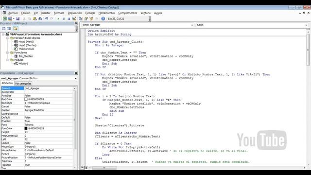Click the Procedure View button at code bottom-left
Viewport: 311px width, 175px height.
[82, 168]
